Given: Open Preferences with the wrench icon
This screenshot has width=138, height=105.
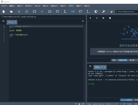Looking at the screenshot, I should click(x=103, y=12).
